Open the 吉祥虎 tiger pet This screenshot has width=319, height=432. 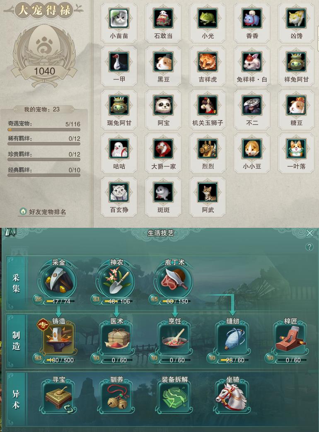(x=208, y=62)
